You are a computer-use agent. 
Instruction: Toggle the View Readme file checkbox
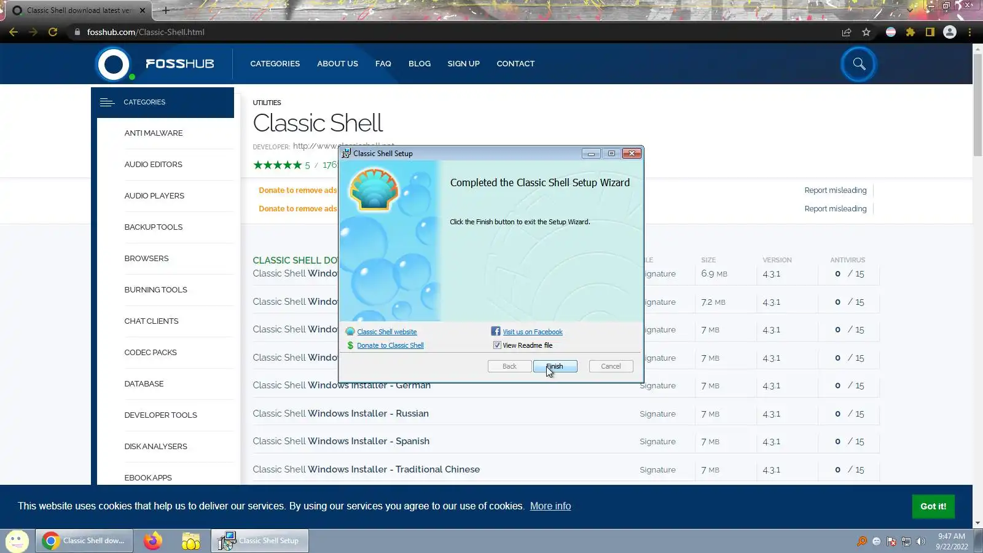(x=497, y=345)
